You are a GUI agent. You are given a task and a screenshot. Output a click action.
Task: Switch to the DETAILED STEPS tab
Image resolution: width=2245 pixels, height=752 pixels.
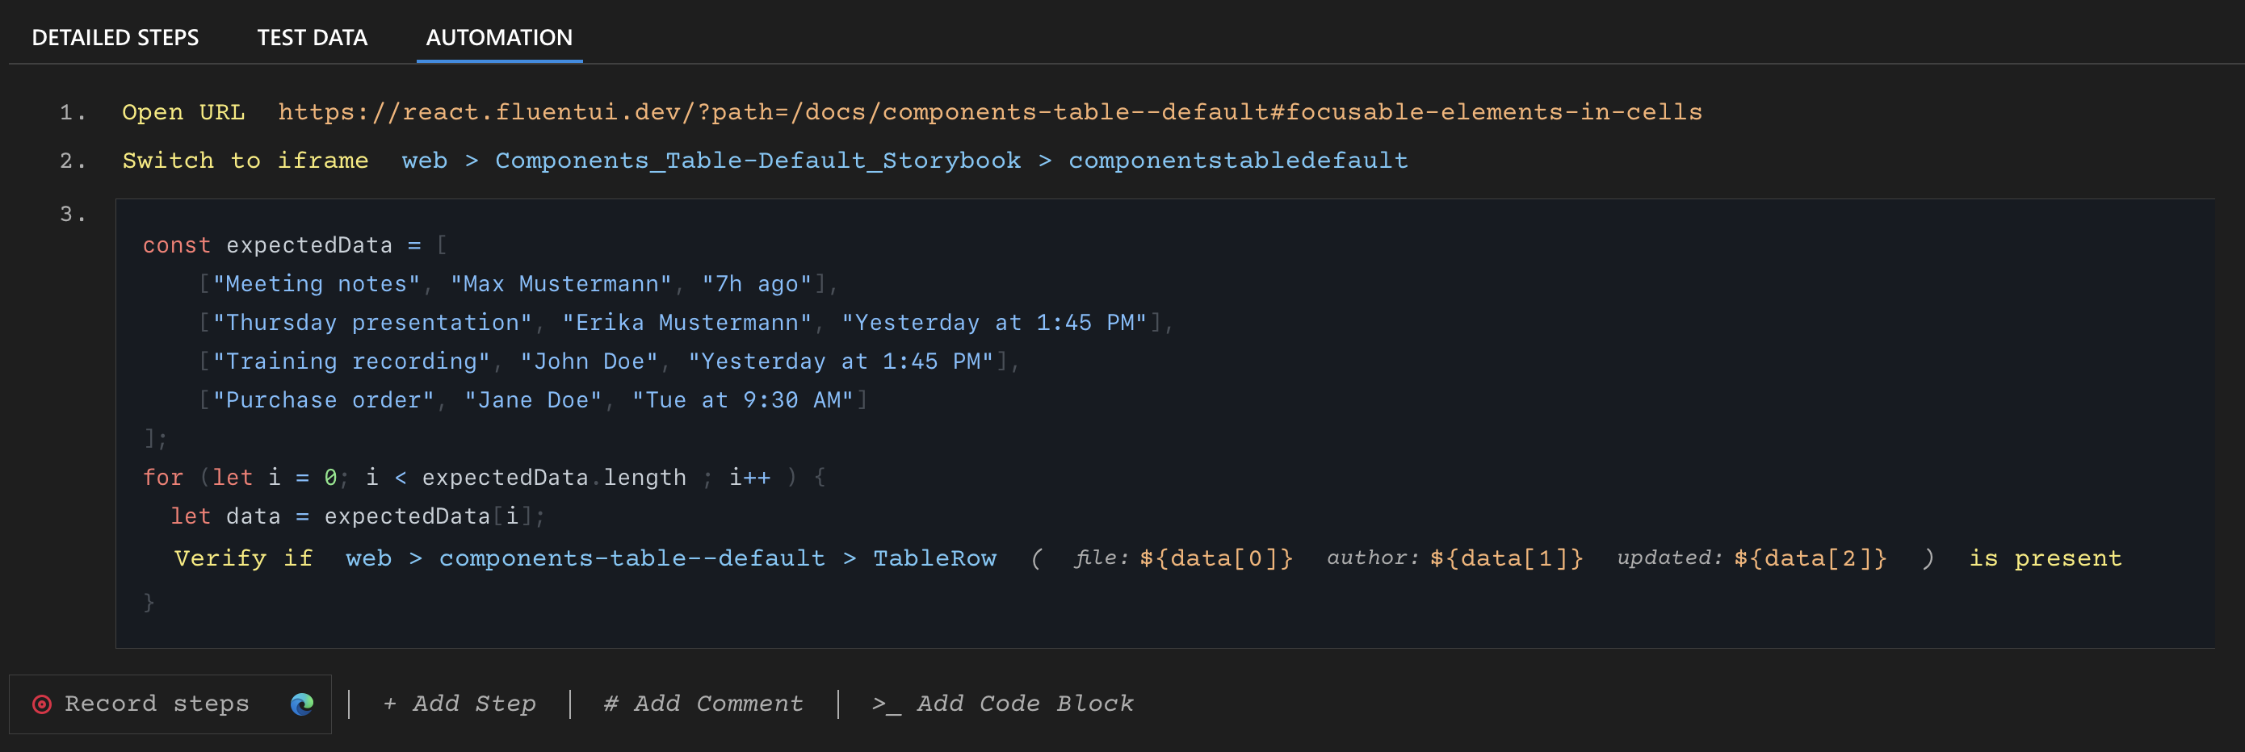tap(115, 37)
